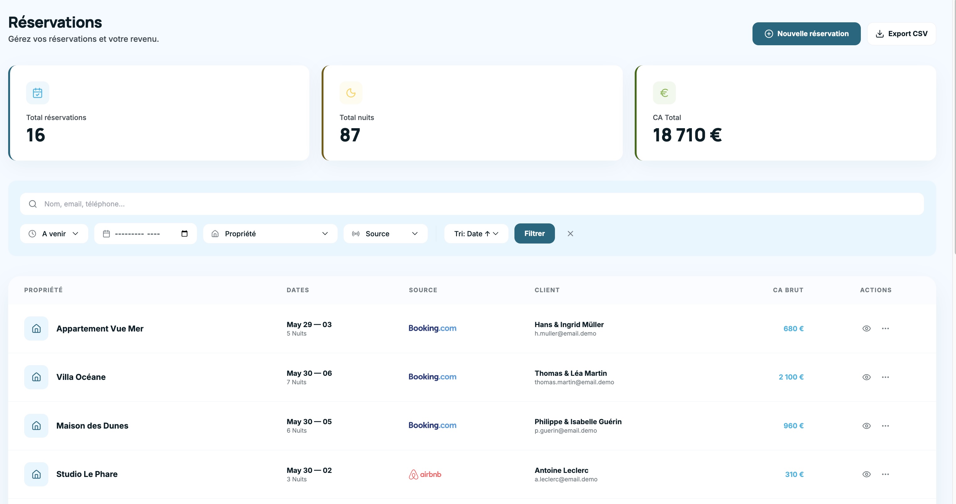Expand the Source filter dropdown
956x504 pixels.
(x=386, y=233)
